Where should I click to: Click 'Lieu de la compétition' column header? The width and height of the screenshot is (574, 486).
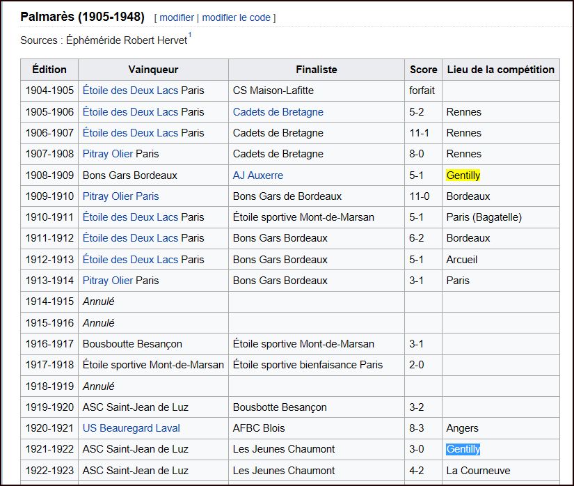click(501, 70)
